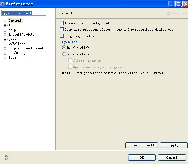
Task: Select Run/Debug in preferences tree
Action: [x=17, y=53]
